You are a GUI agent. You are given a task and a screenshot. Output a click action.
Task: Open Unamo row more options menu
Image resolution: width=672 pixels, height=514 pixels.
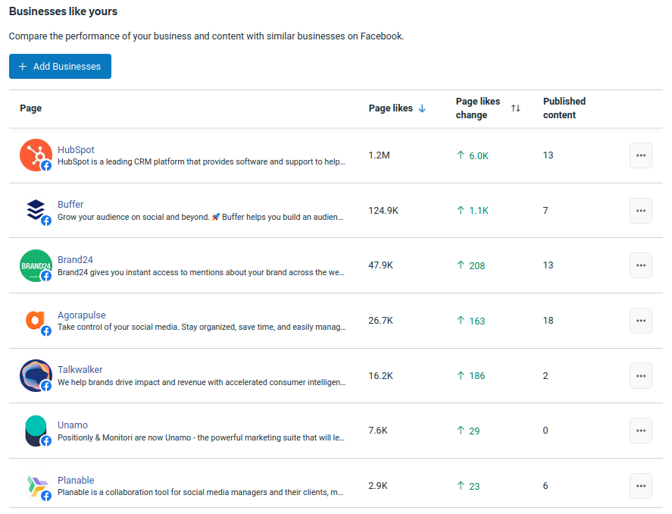[641, 431]
